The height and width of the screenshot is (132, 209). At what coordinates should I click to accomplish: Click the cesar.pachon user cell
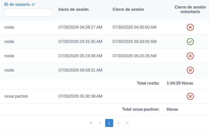point(16,96)
